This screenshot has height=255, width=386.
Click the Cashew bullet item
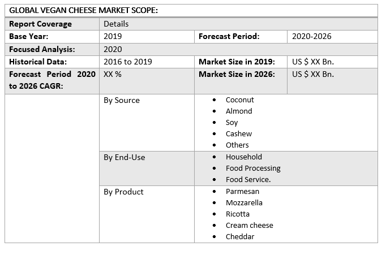tap(239, 134)
